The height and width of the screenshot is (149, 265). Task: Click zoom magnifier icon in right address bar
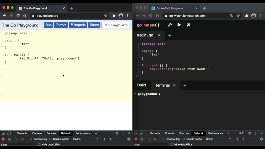coord(232,16)
